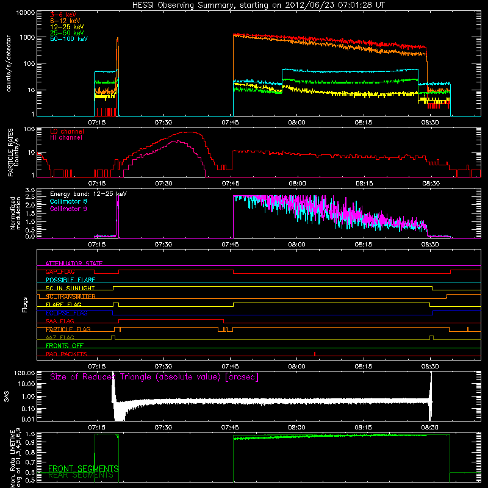Click the Energy band: 12-25 keV label
Screen dimensions: 488x488
[88, 194]
